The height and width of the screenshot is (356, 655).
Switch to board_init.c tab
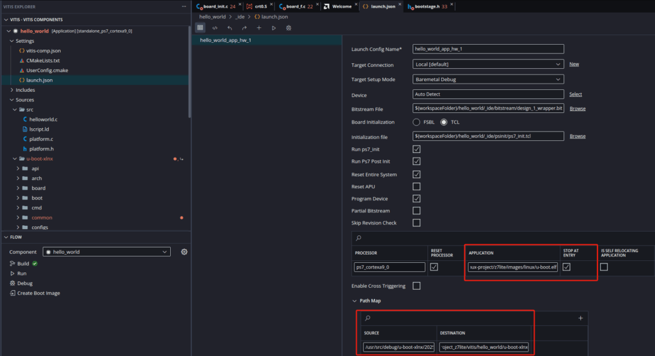216,6
